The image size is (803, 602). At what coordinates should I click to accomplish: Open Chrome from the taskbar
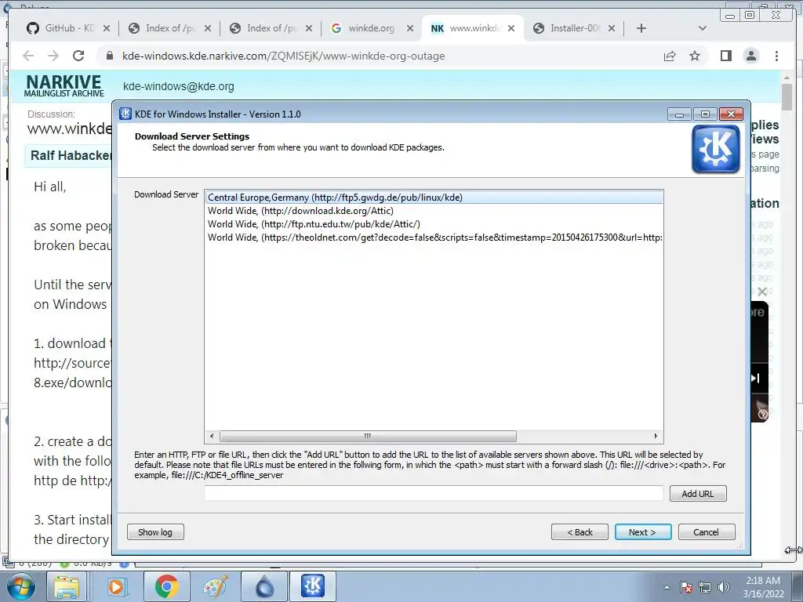tap(166, 586)
